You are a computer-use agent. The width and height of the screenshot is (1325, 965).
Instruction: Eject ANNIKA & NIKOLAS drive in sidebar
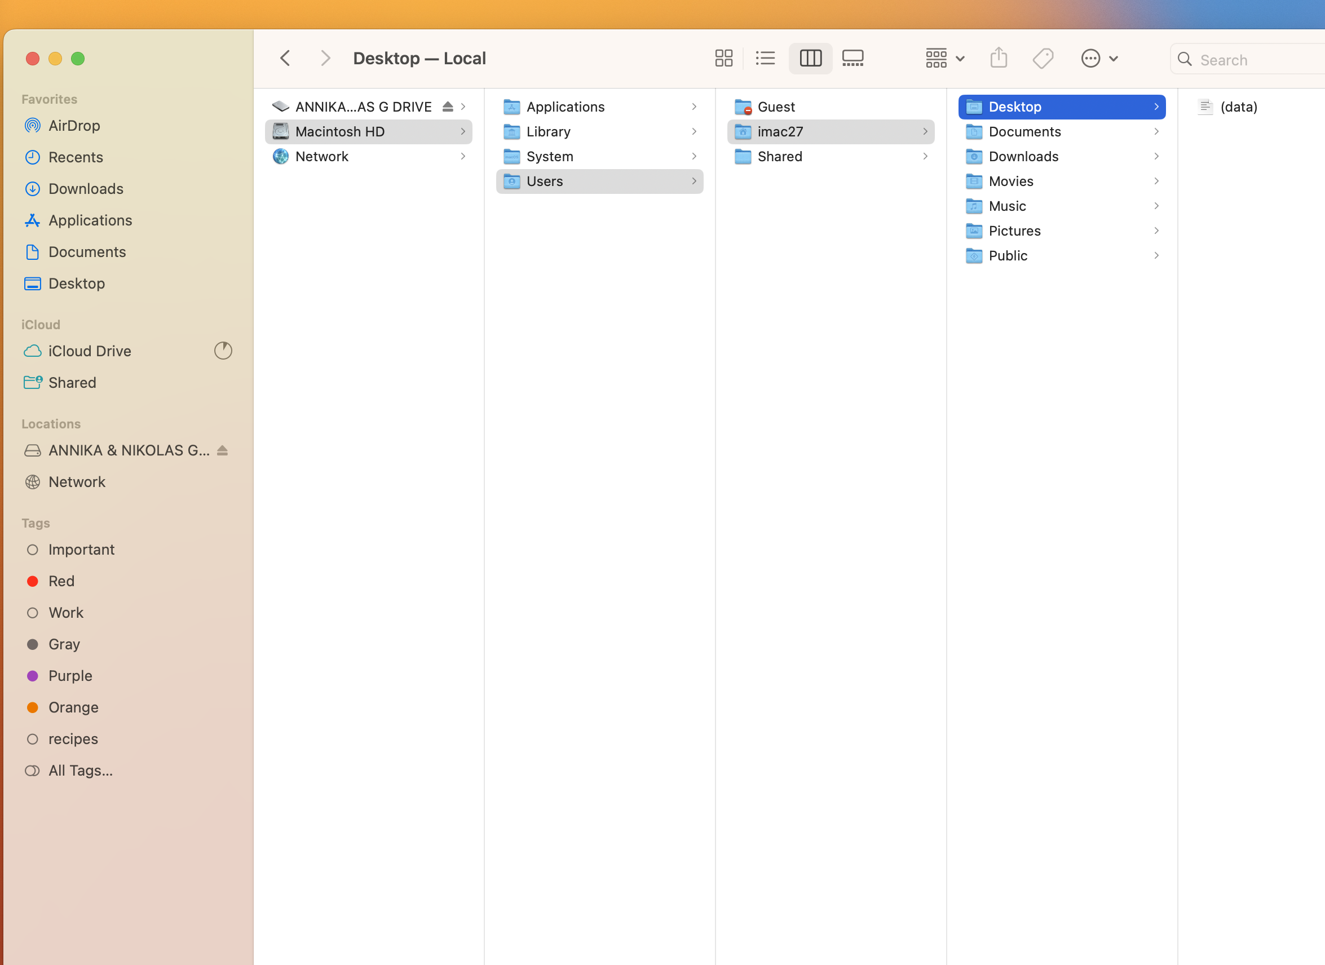click(222, 450)
